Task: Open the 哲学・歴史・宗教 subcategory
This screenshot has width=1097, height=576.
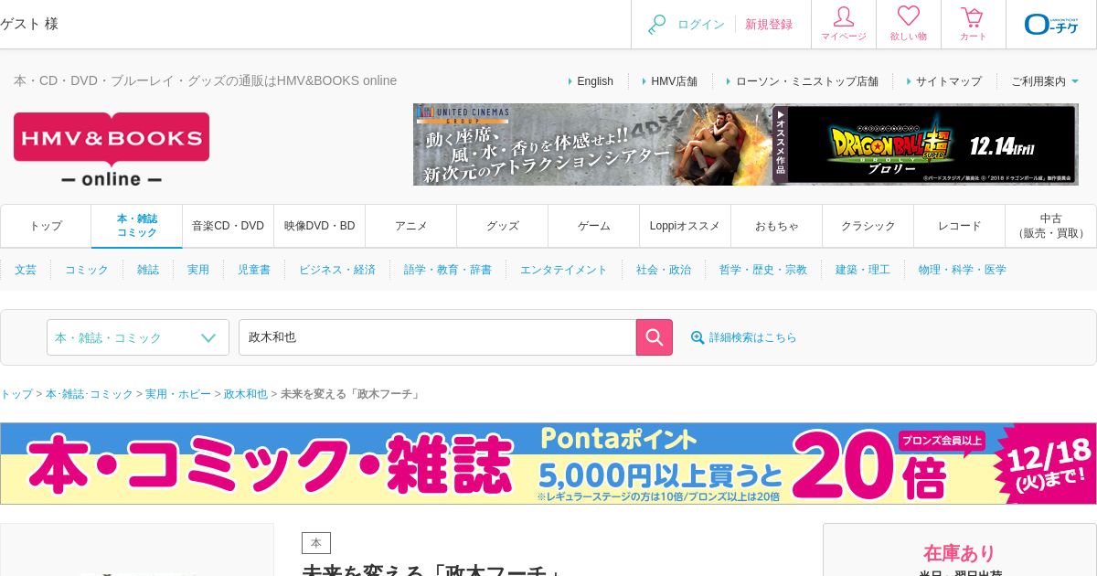Action: (x=763, y=270)
